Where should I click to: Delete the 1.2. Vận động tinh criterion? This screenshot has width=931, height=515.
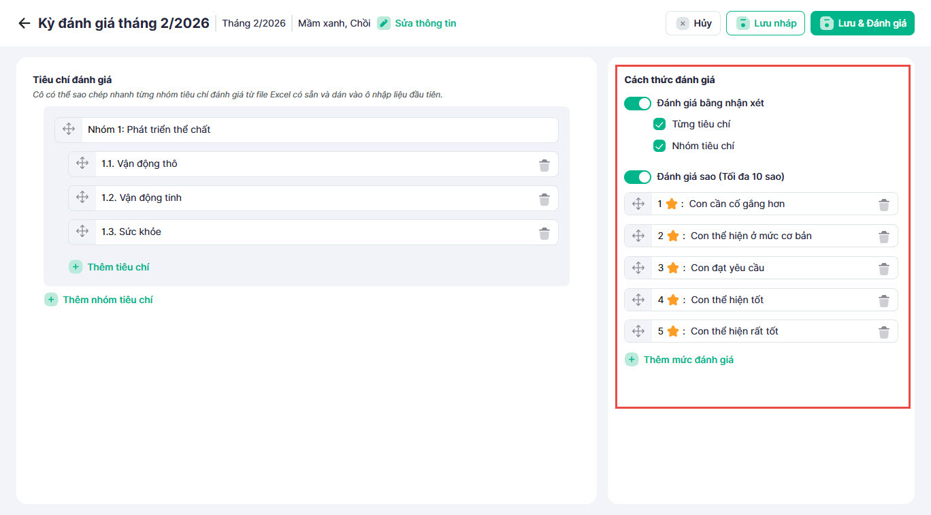(x=544, y=199)
